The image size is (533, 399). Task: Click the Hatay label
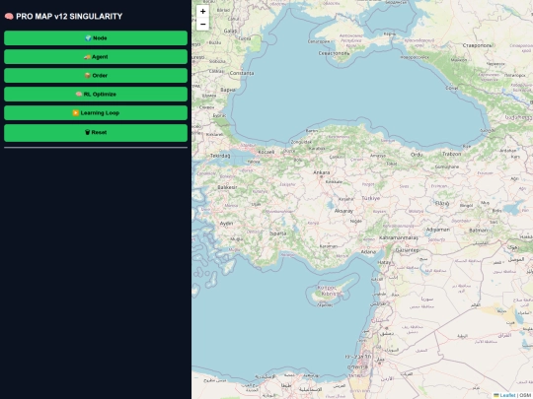pyautogui.click(x=384, y=262)
